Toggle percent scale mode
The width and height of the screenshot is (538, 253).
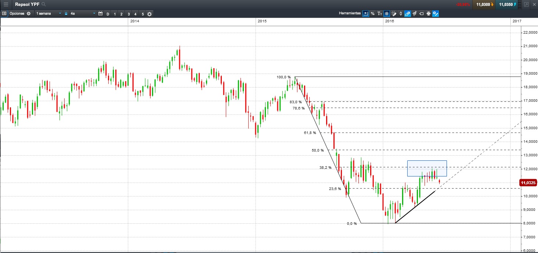coord(373,14)
